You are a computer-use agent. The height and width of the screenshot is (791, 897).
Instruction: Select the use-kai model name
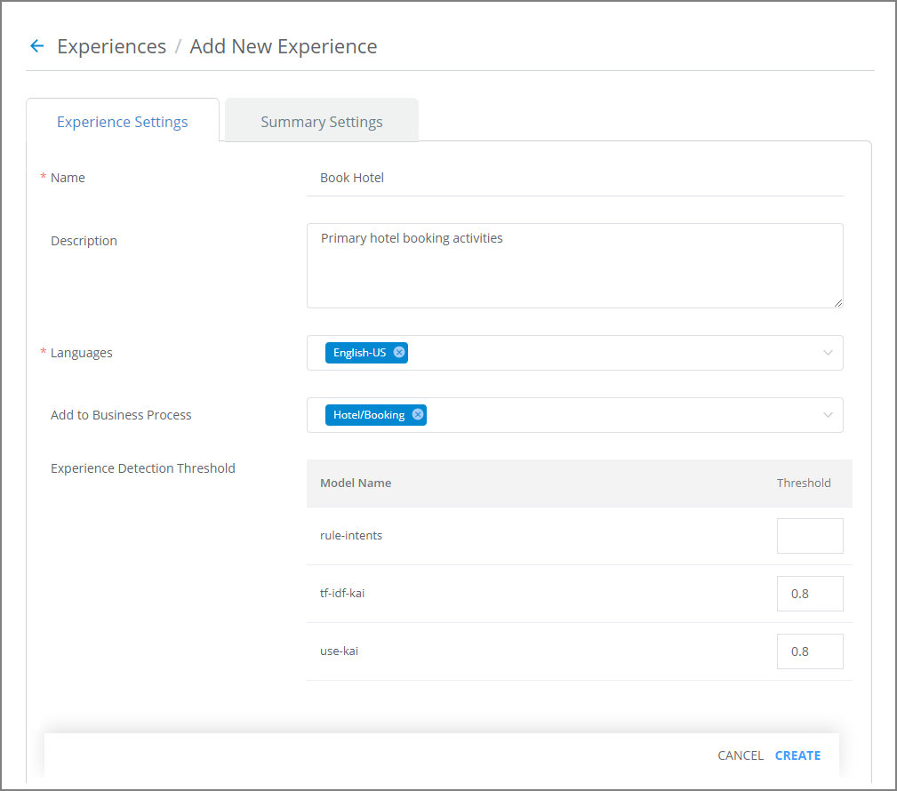tap(340, 651)
